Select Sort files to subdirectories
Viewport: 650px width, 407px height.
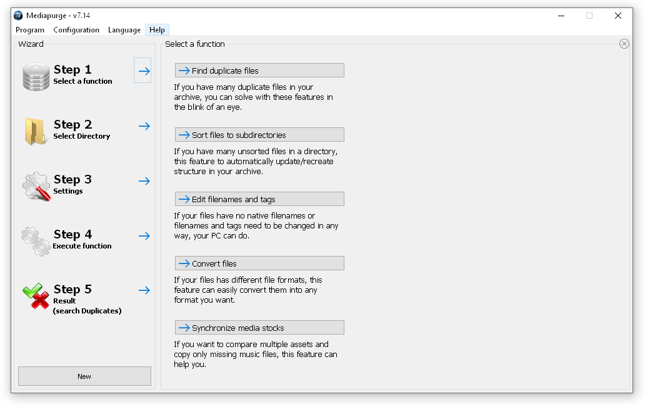tap(259, 135)
